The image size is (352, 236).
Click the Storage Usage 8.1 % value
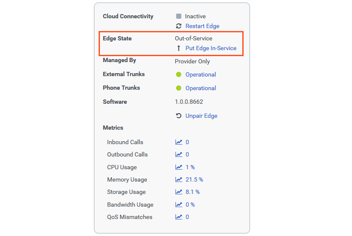click(193, 192)
